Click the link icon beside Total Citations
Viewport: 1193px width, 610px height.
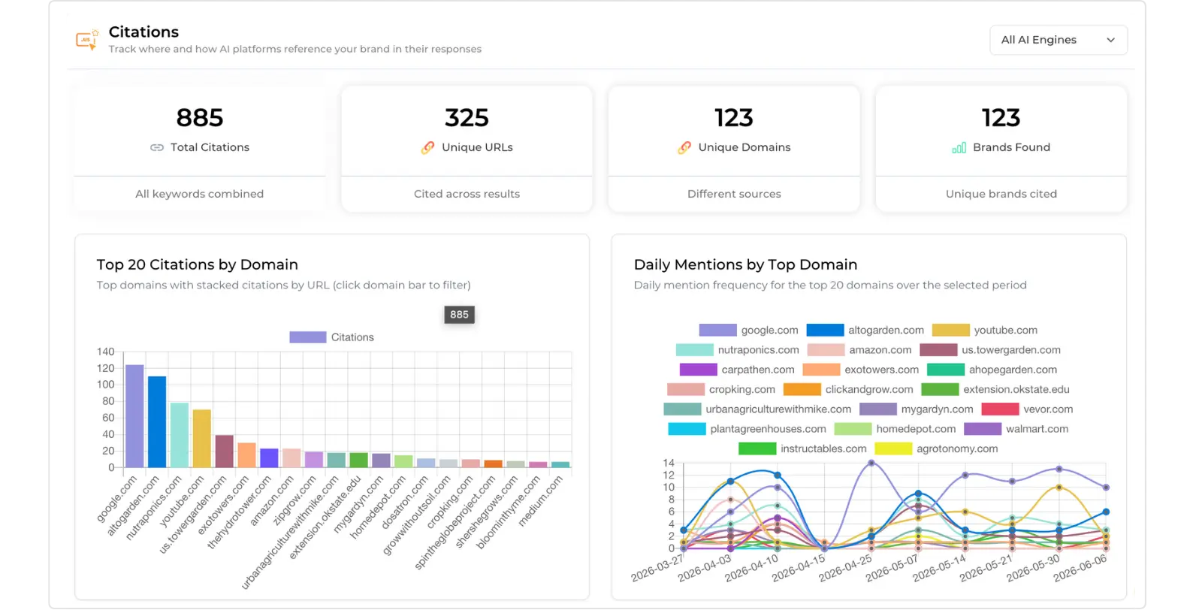(157, 148)
